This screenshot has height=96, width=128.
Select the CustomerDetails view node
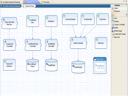70,19
